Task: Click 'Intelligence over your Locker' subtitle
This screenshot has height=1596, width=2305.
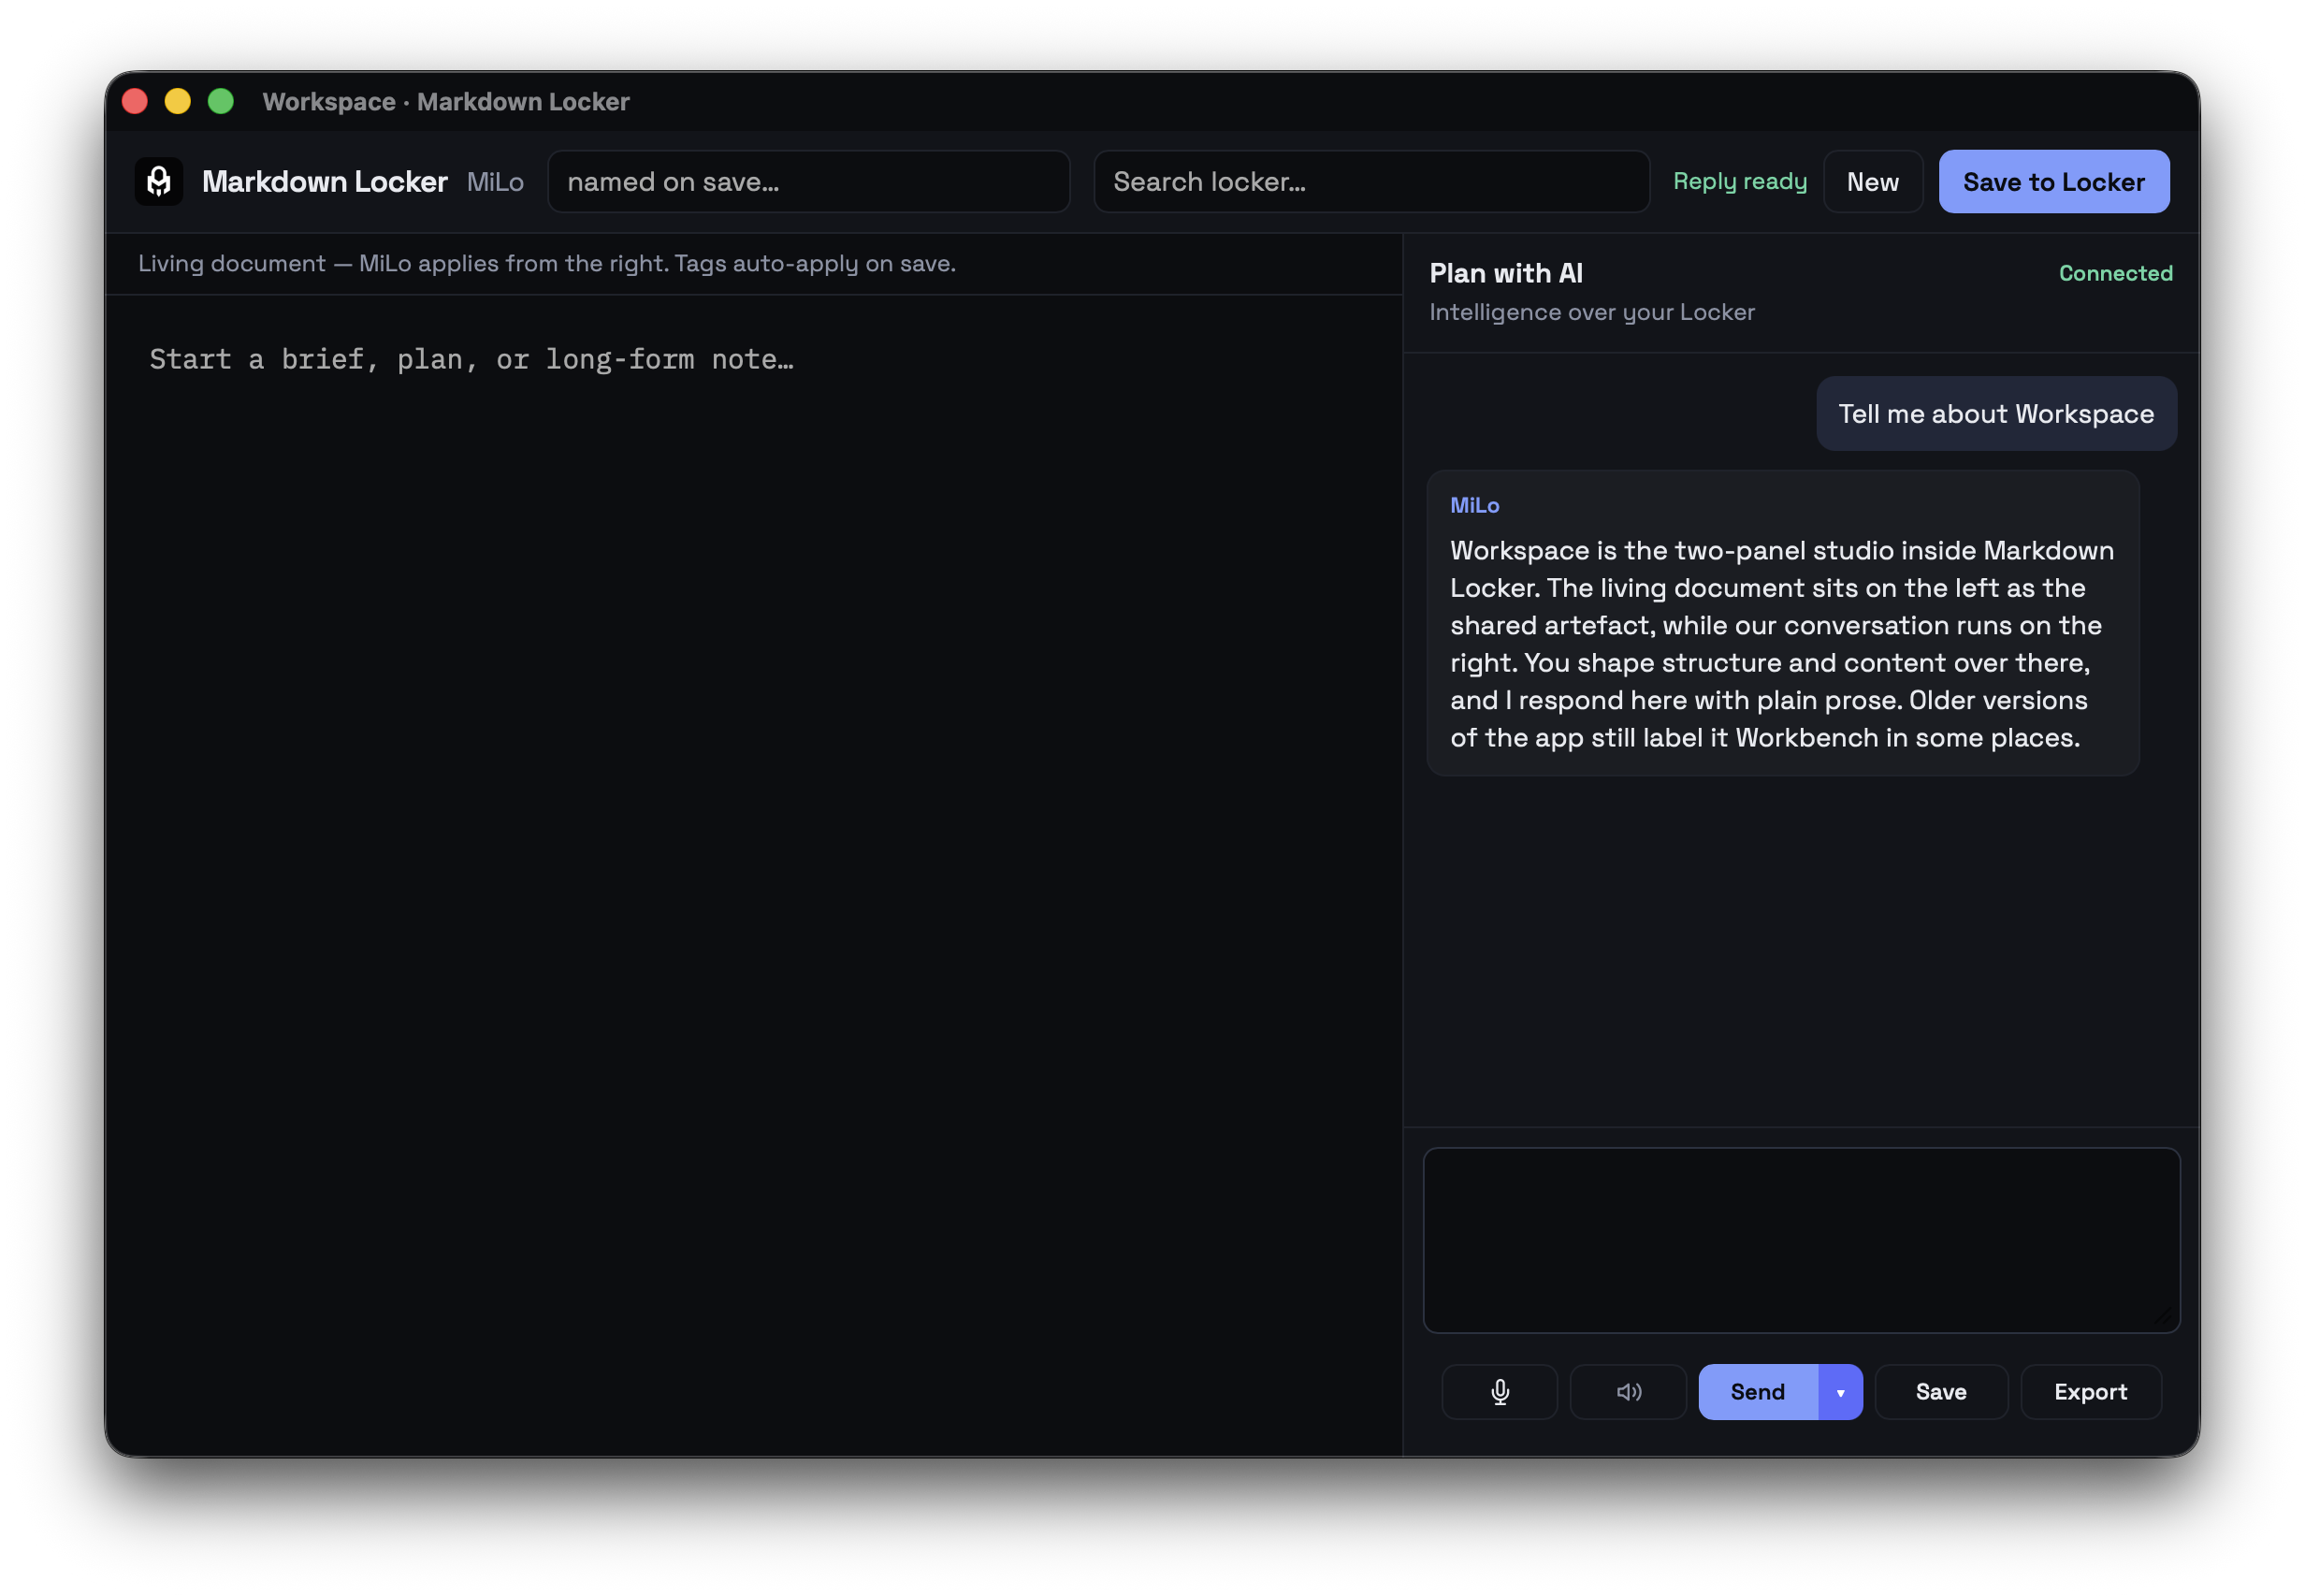Action: tap(1592, 312)
